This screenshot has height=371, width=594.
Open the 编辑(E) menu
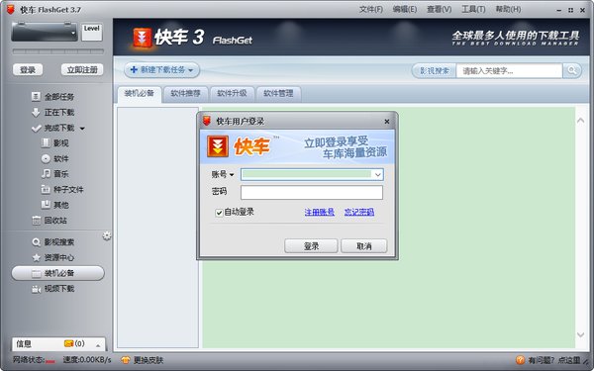405,10
